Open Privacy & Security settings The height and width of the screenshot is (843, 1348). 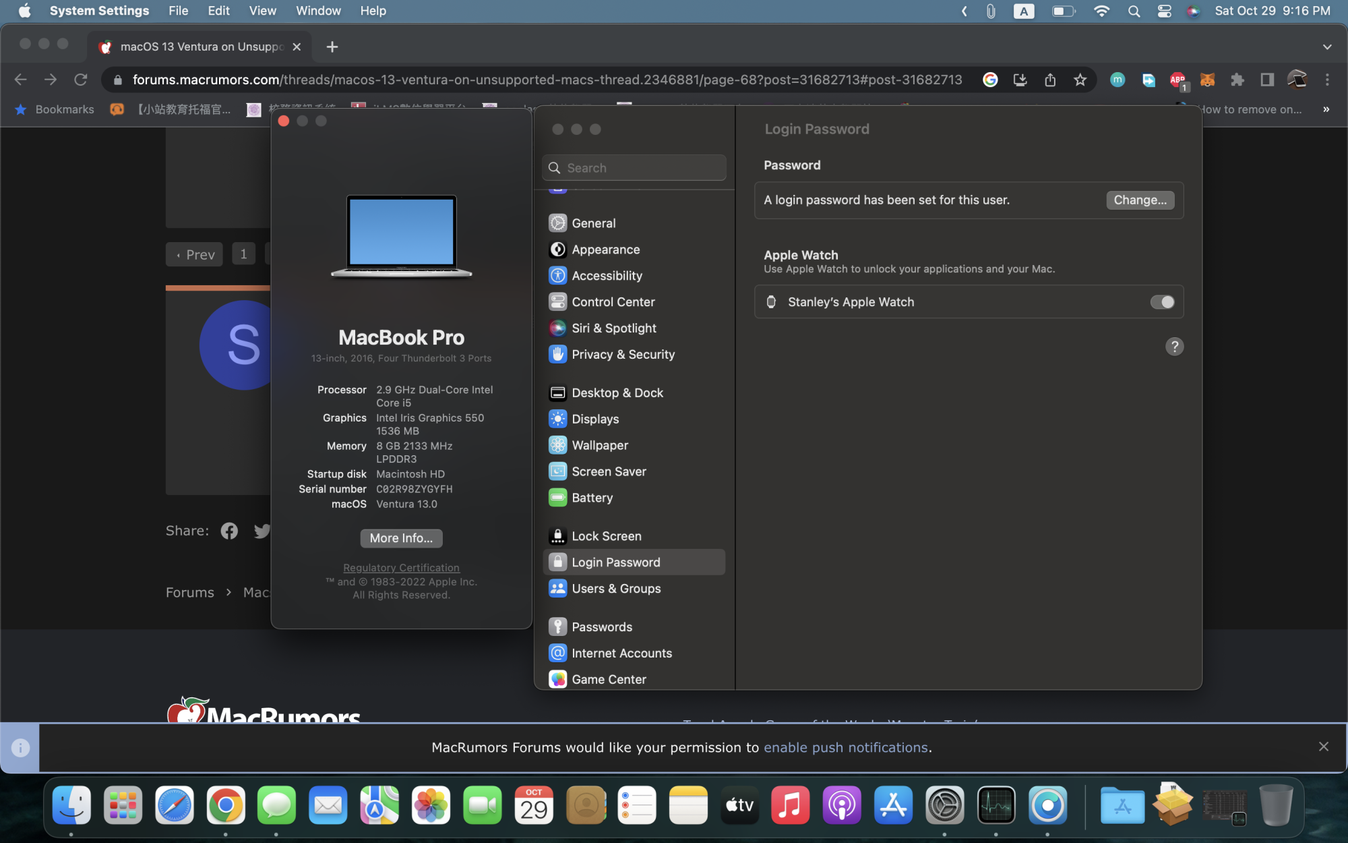tap(622, 354)
